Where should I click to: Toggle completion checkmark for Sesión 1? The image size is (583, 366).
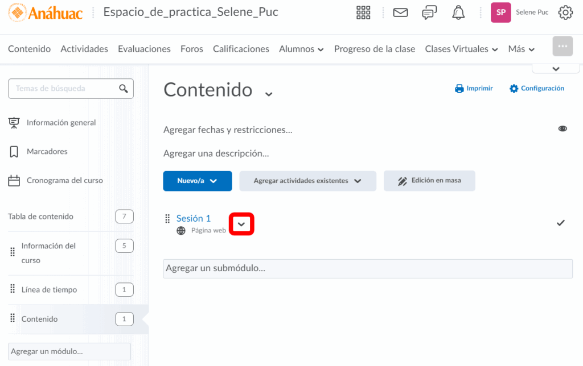click(561, 223)
